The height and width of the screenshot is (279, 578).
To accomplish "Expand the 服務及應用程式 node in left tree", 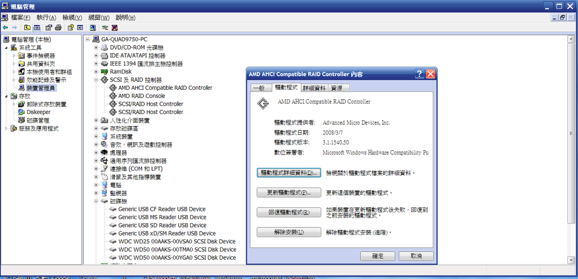I will coord(6,129).
